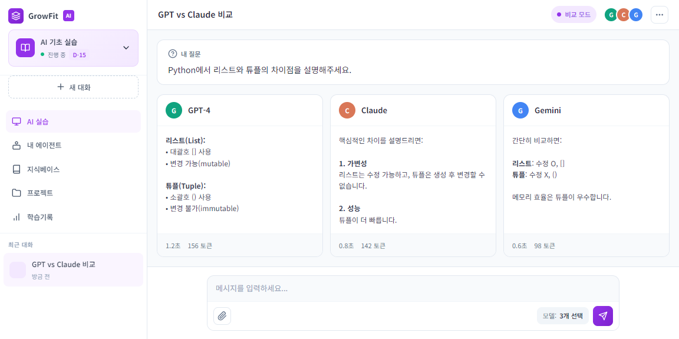Click the Gemini avatar in card header
Screen dimensions: 679x339
pyautogui.click(x=520, y=110)
